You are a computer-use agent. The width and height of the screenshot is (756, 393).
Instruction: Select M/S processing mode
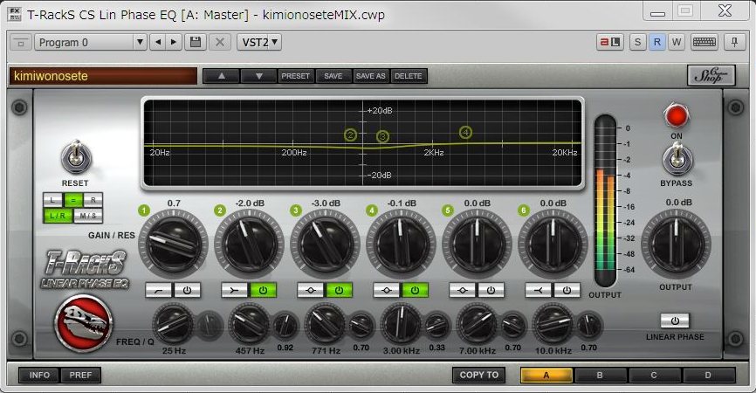coord(88,216)
